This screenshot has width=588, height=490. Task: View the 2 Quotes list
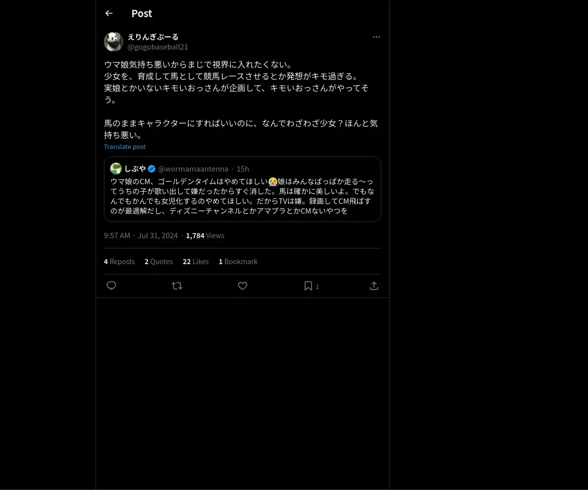tap(159, 262)
